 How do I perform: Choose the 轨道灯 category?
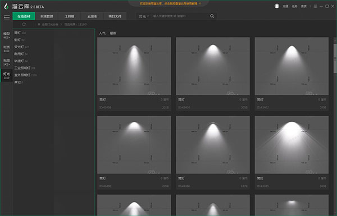click(x=21, y=61)
